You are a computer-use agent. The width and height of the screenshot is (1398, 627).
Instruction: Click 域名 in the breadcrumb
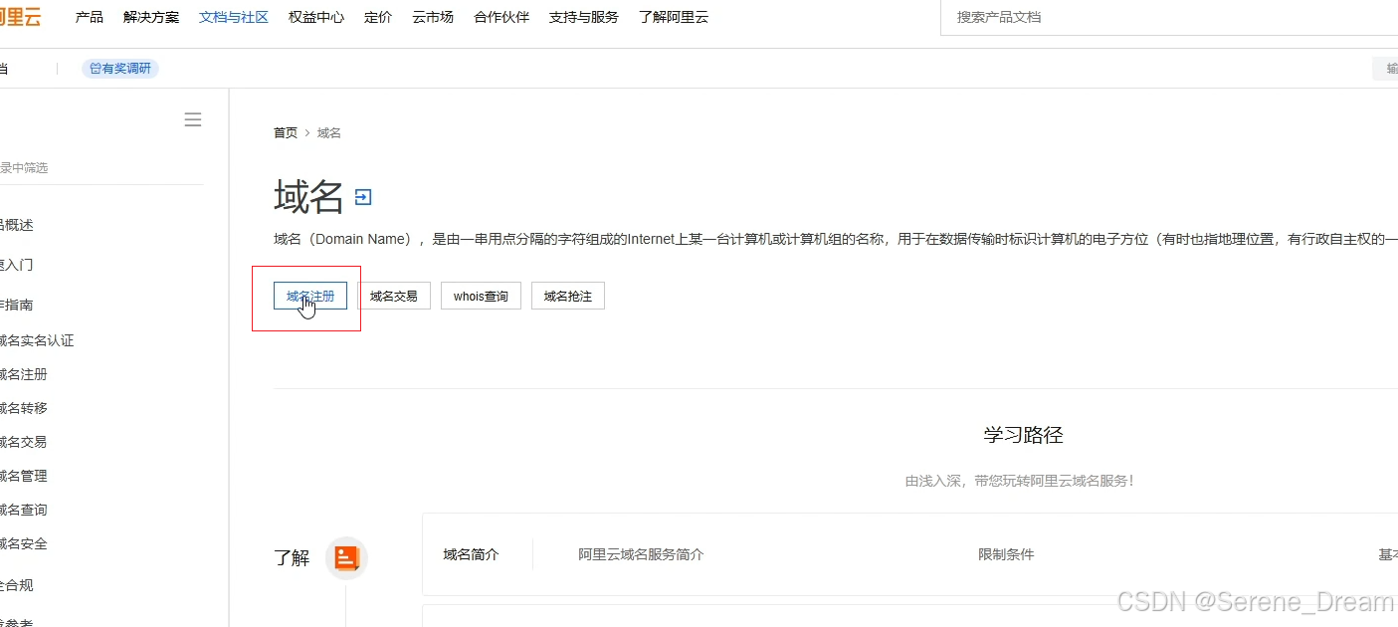tap(329, 132)
